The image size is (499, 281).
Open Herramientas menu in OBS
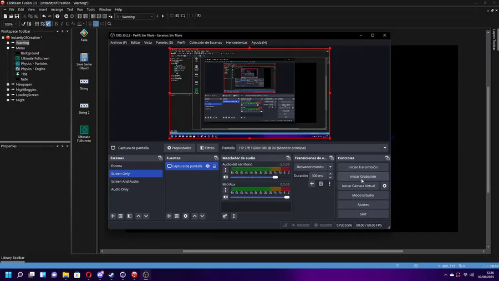pyautogui.click(x=236, y=42)
